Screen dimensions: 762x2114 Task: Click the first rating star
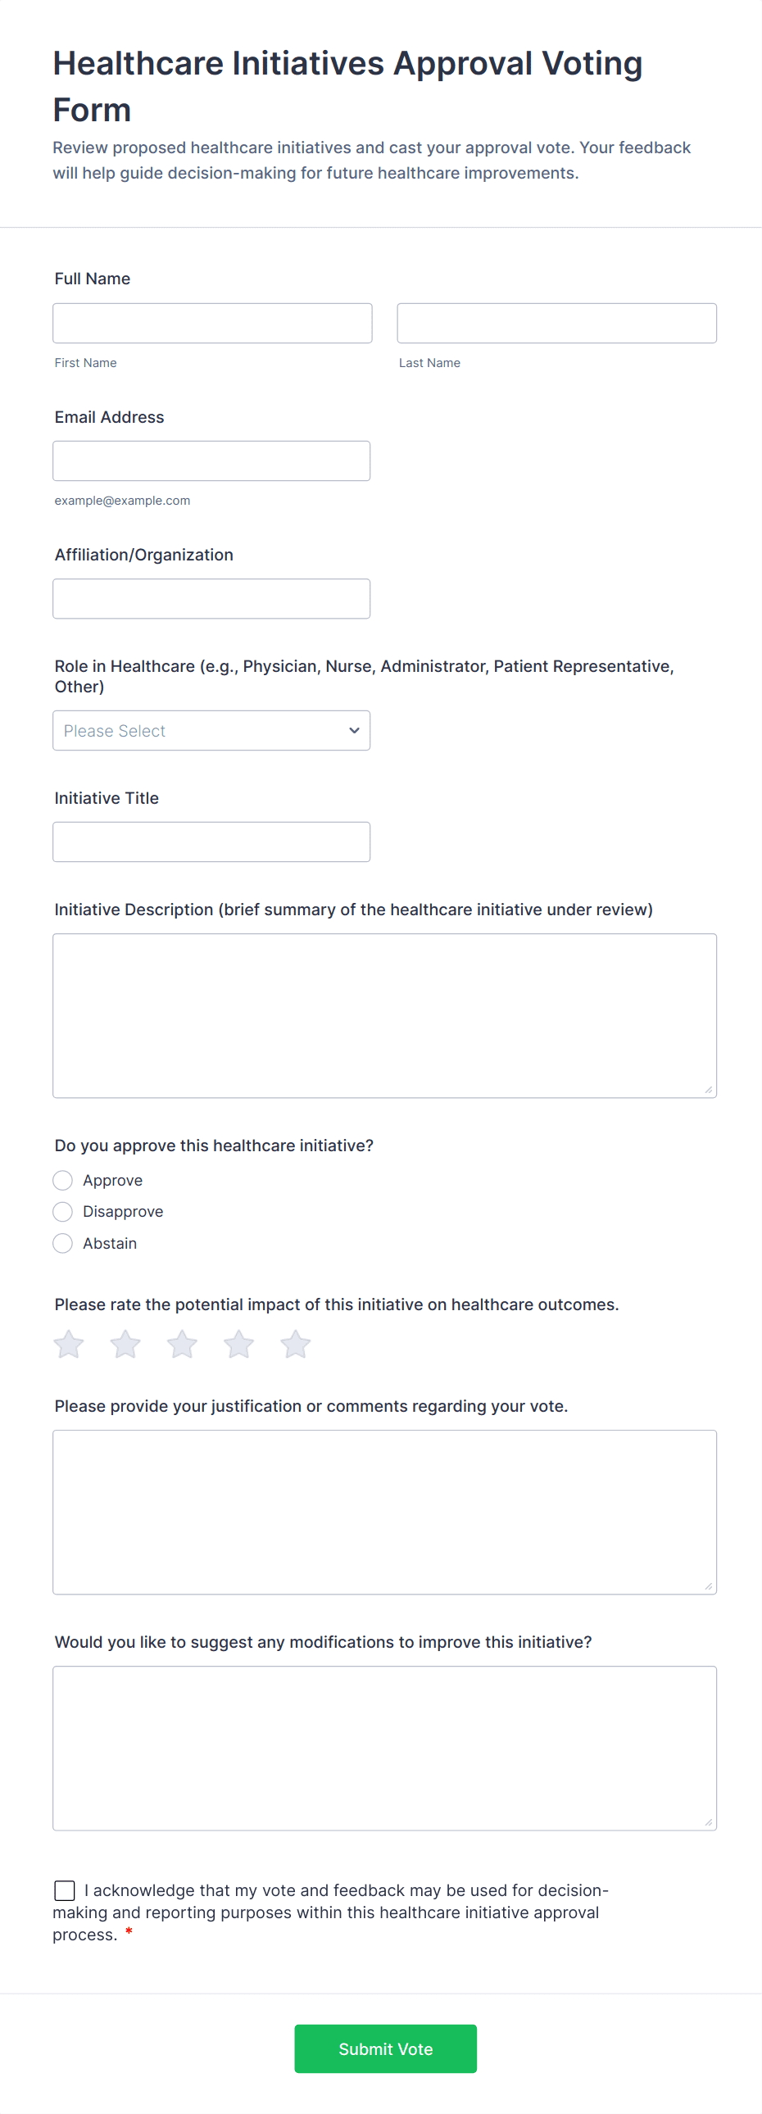coord(69,1345)
